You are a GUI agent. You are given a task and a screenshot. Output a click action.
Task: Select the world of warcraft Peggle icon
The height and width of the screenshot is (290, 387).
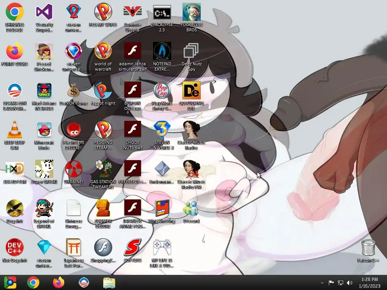(103, 51)
